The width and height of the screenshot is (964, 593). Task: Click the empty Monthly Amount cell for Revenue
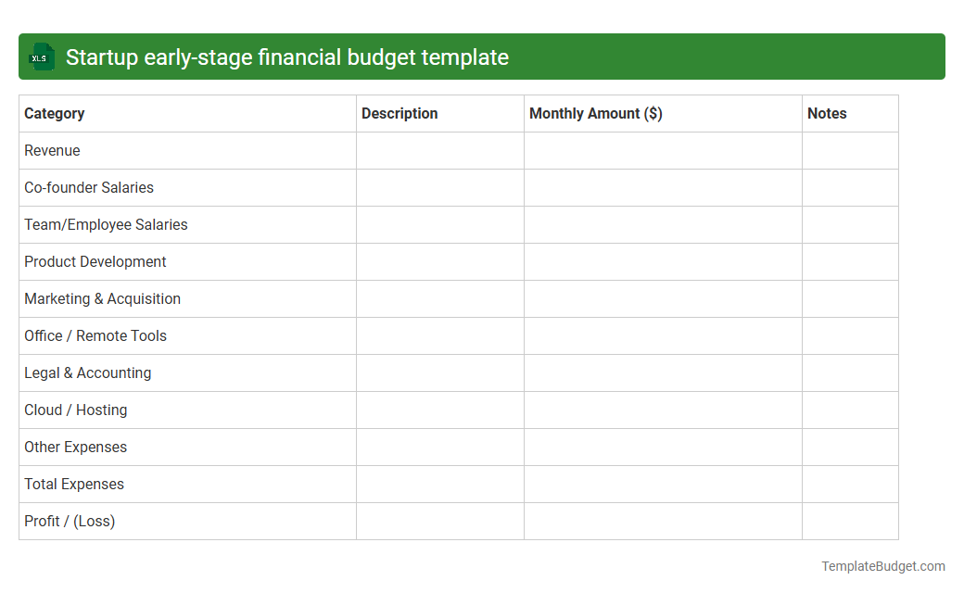coord(663,150)
